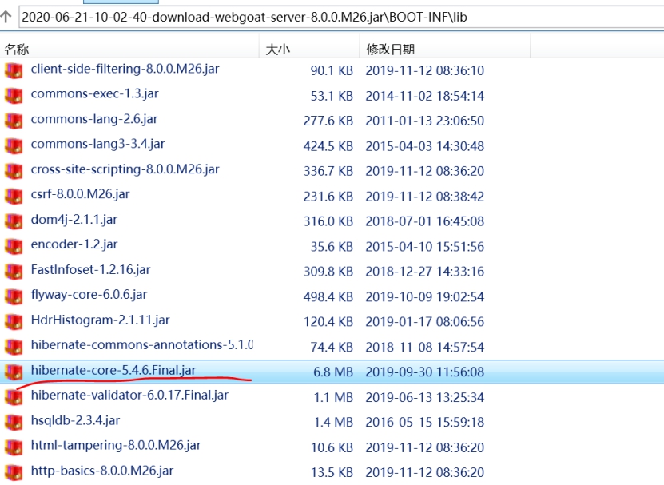The image size is (664, 485).
Task: Click date 2019-09-30 11:56:08
Action: pyautogui.click(x=425, y=372)
